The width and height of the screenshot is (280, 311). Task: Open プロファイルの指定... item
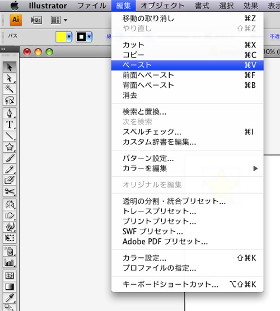tap(188, 268)
